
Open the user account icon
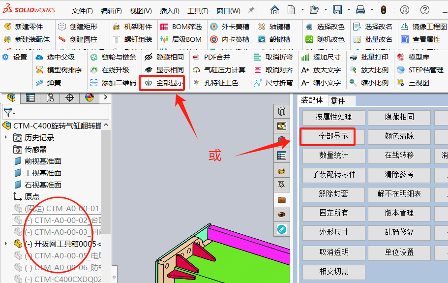pyautogui.click(x=405, y=10)
